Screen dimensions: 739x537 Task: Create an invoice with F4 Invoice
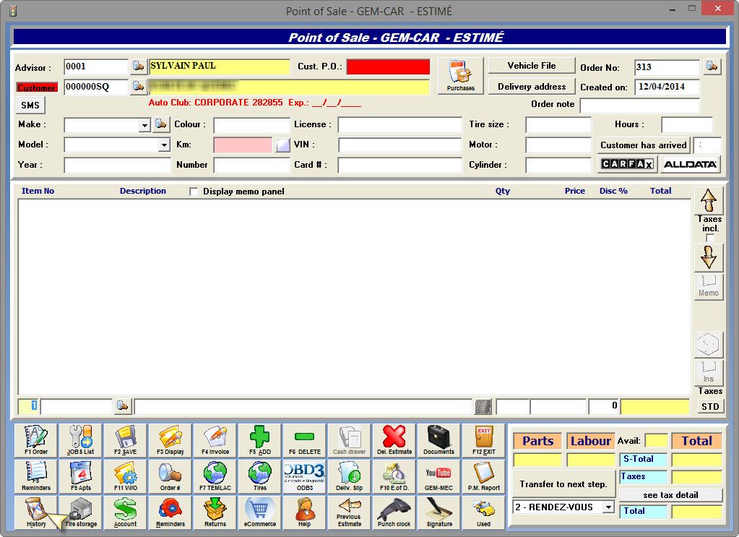(x=215, y=440)
